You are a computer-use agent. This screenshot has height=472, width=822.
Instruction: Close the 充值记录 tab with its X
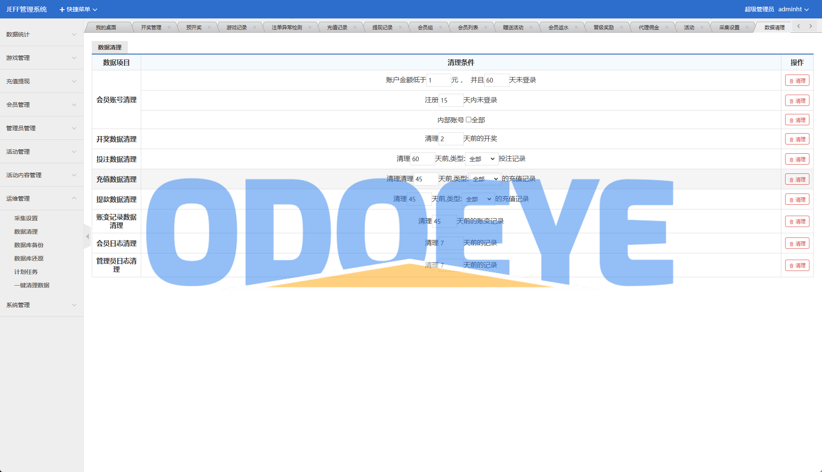(355, 28)
